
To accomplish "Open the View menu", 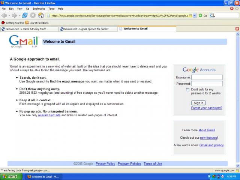I will [x=19, y=9].
